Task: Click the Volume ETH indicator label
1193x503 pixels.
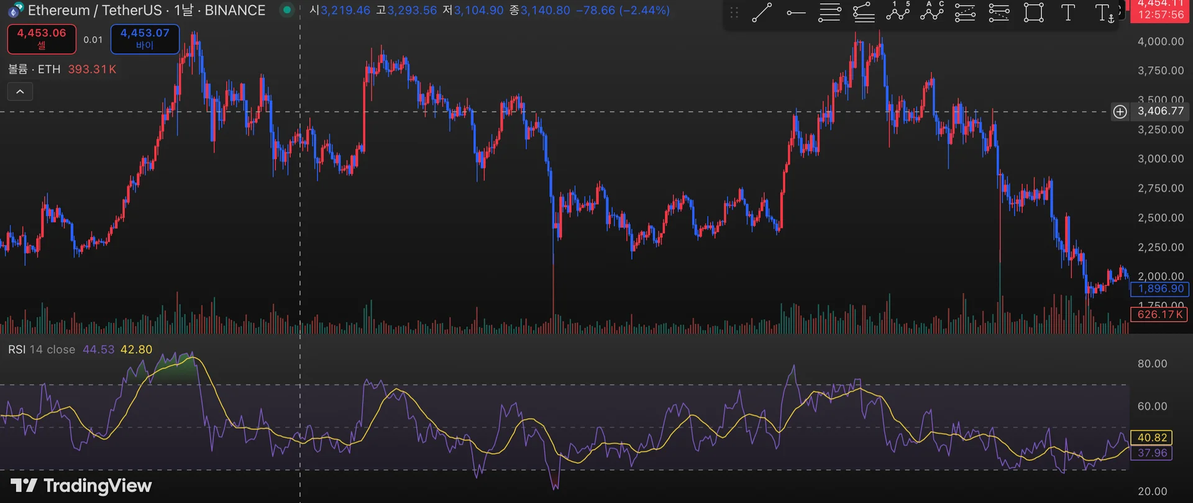Action: 34,70
